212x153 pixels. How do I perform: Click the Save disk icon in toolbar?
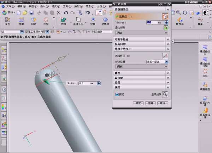click(31, 12)
